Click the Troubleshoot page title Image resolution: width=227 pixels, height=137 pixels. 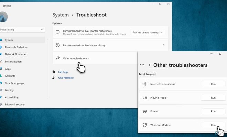pos(91,15)
